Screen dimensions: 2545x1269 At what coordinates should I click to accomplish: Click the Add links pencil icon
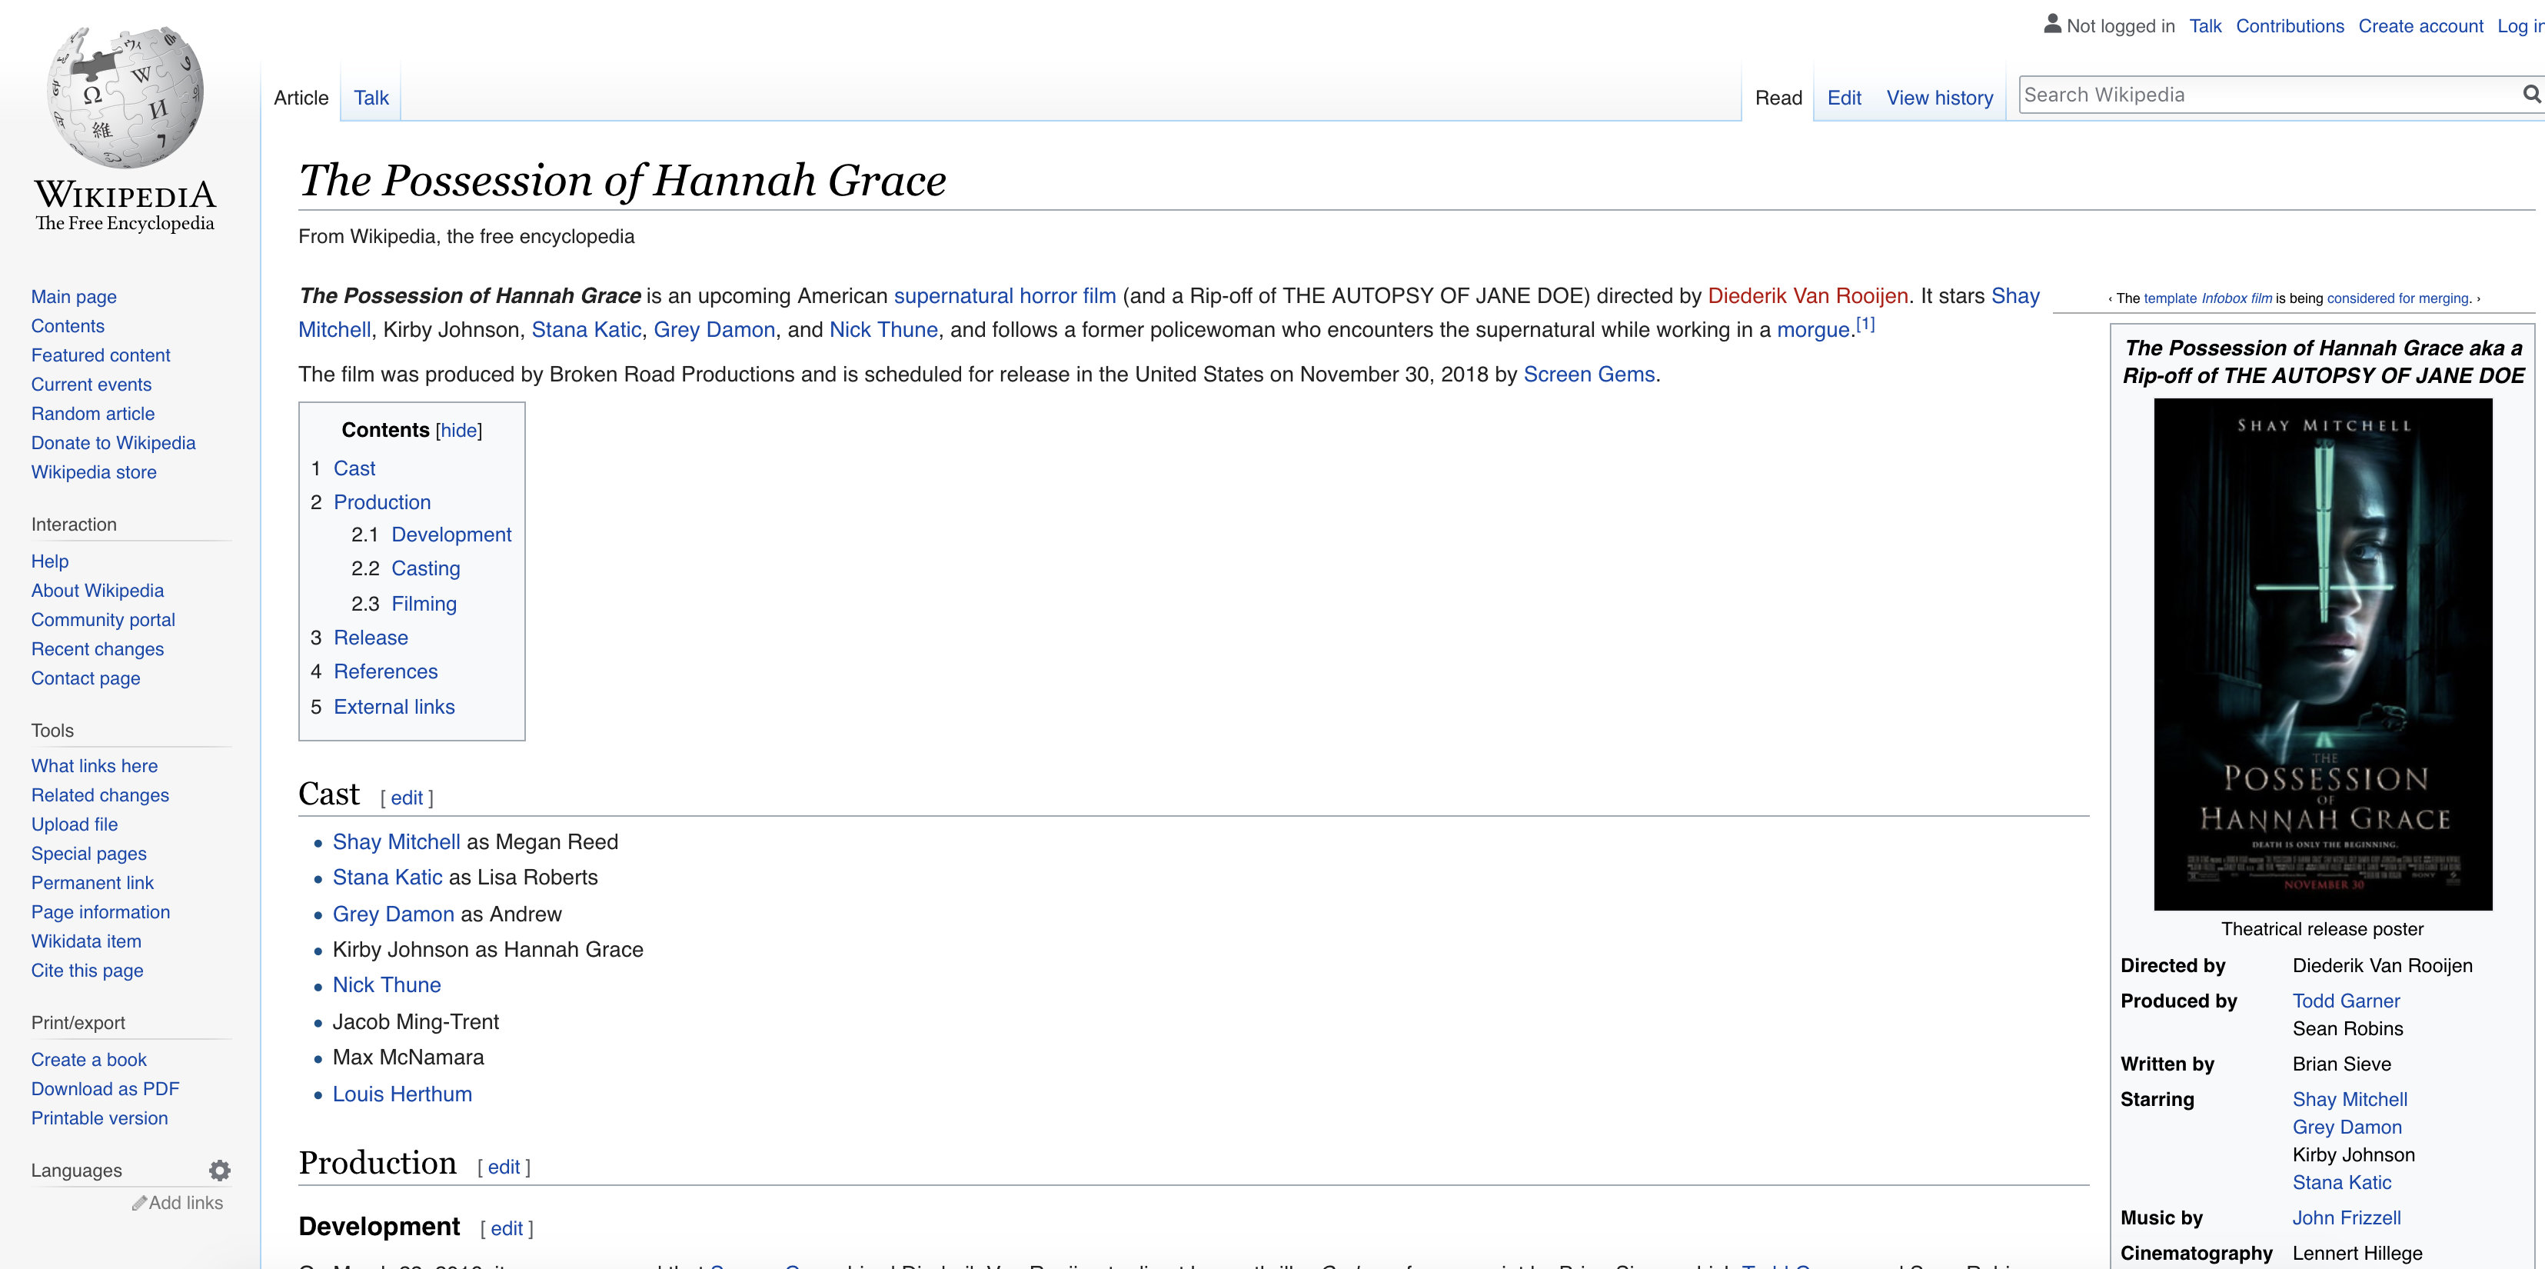point(140,1203)
